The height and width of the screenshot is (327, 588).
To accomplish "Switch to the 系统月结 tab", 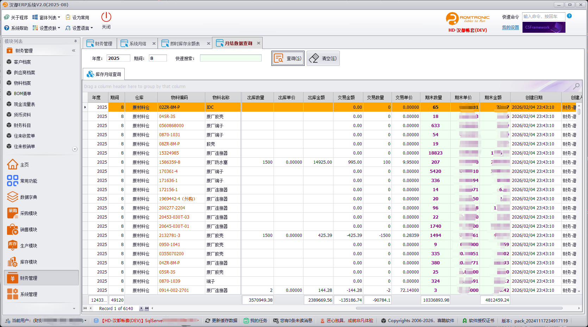I will pyautogui.click(x=137, y=44).
